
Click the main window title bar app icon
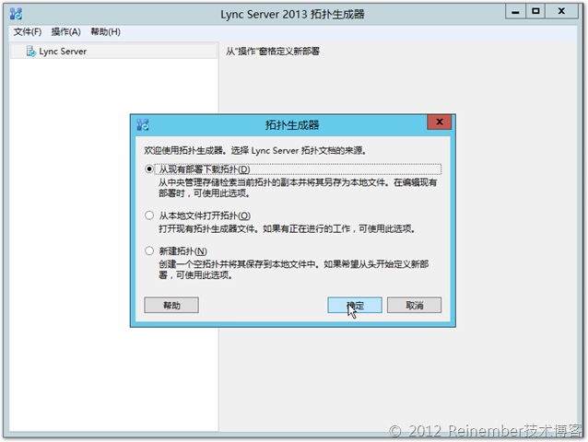coord(16,14)
